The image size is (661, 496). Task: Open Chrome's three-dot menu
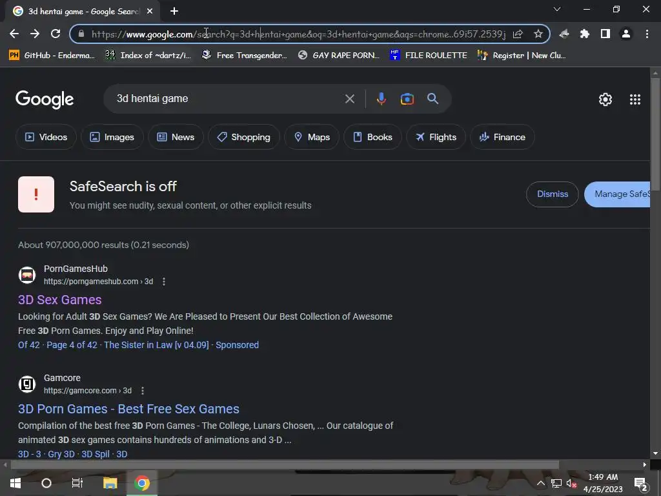point(647,34)
